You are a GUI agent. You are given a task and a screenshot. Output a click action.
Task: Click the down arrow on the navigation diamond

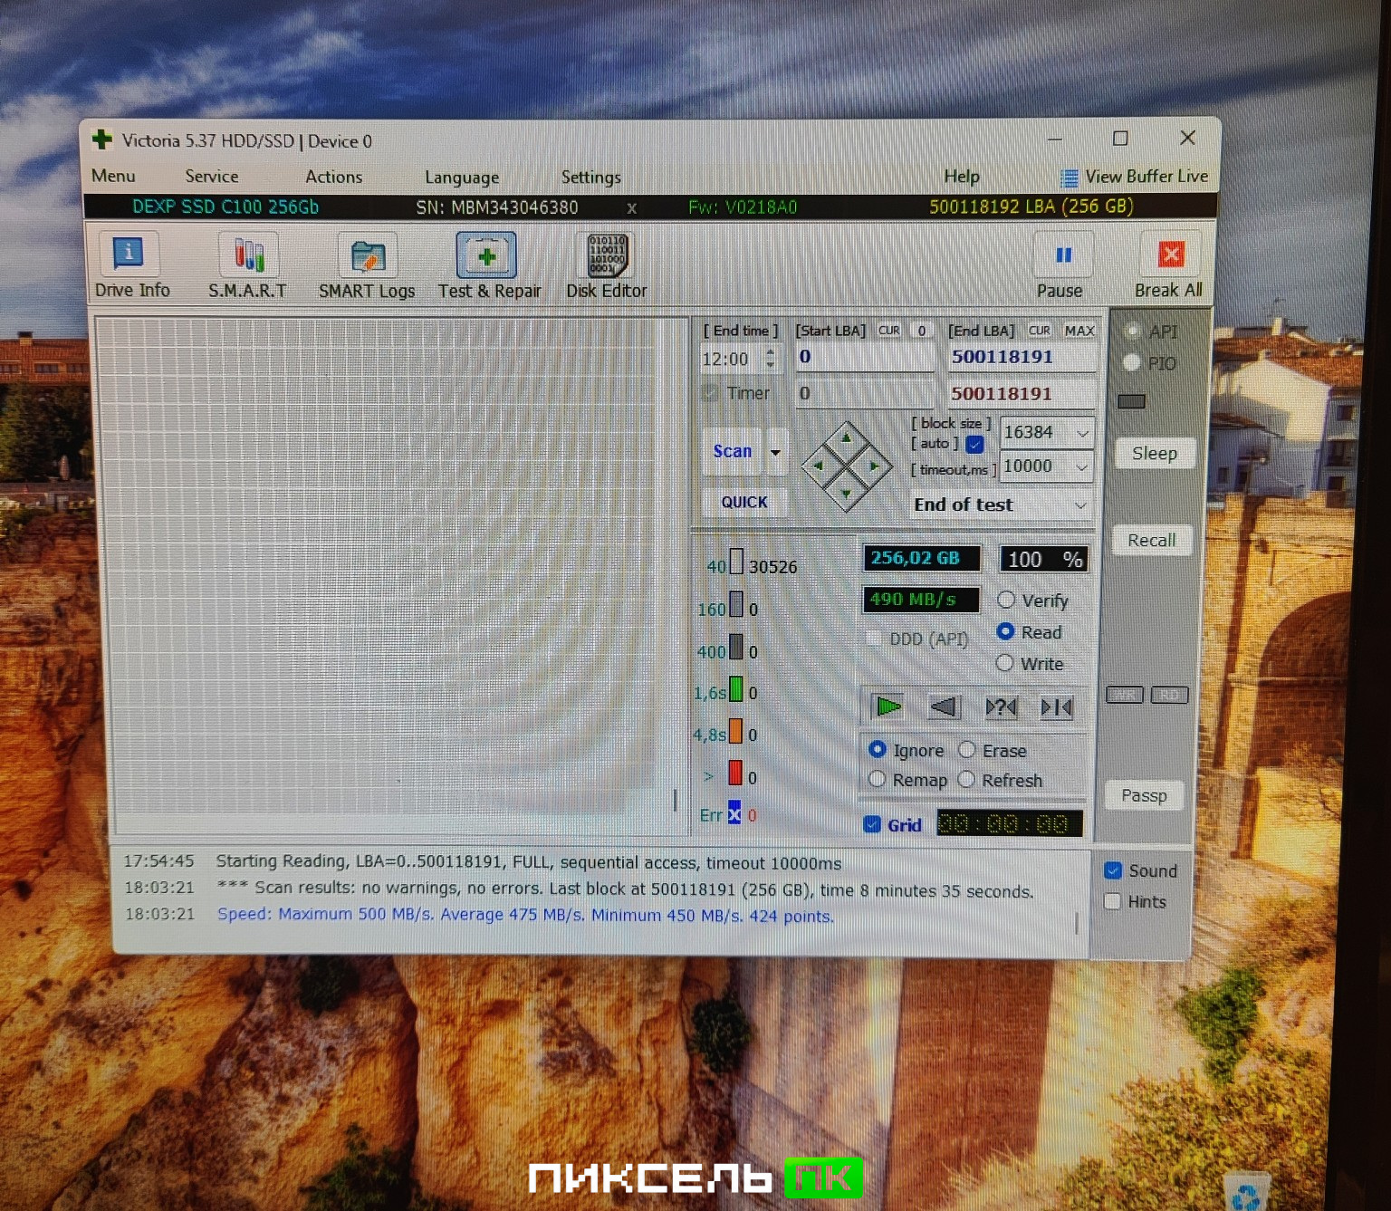click(x=846, y=494)
